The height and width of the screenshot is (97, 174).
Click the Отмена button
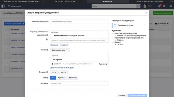122,95
